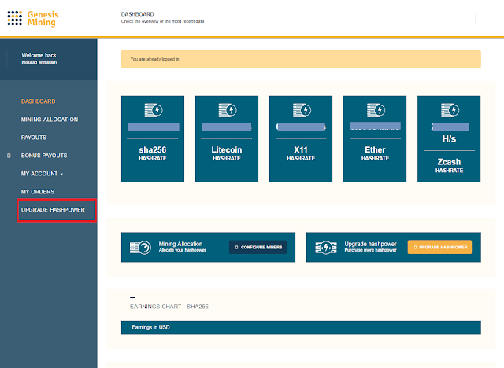Image resolution: width=504 pixels, height=368 pixels.
Task: Click the X11 hashrate server icon
Action: 302,110
